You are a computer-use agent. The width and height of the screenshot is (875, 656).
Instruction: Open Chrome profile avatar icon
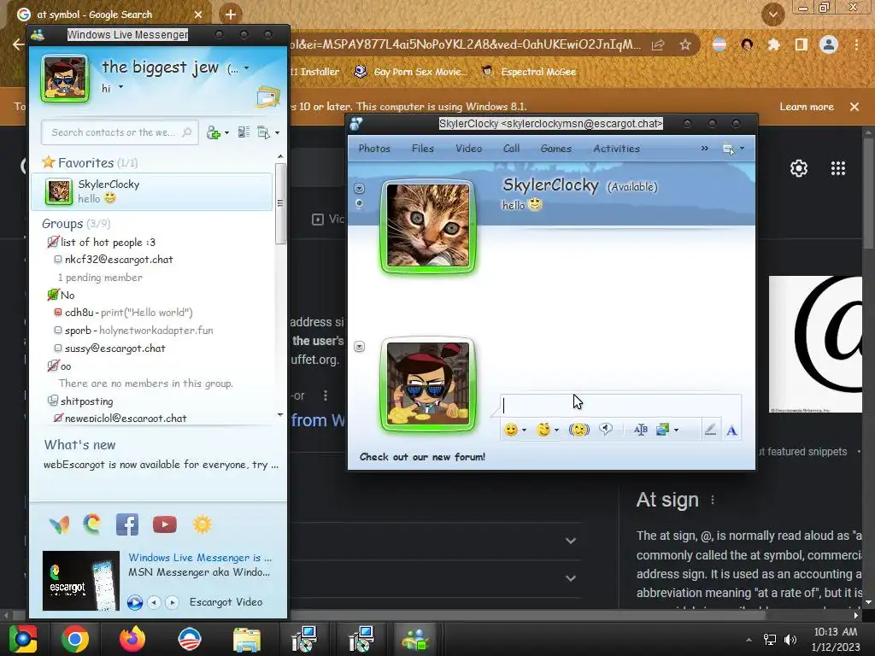(829, 44)
